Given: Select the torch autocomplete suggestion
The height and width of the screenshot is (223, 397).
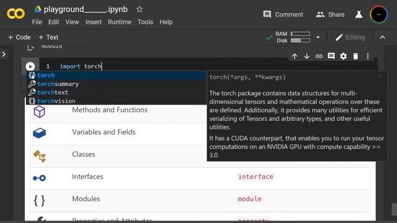Looking at the screenshot, I should (116, 75).
